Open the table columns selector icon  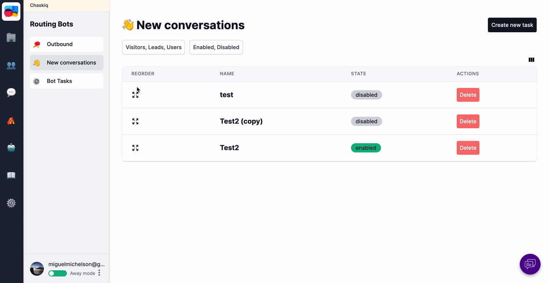pos(531,60)
